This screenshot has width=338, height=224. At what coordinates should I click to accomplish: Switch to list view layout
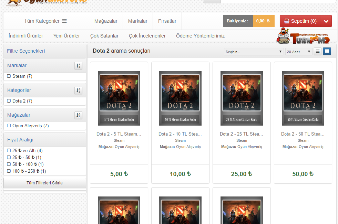tap(318, 51)
